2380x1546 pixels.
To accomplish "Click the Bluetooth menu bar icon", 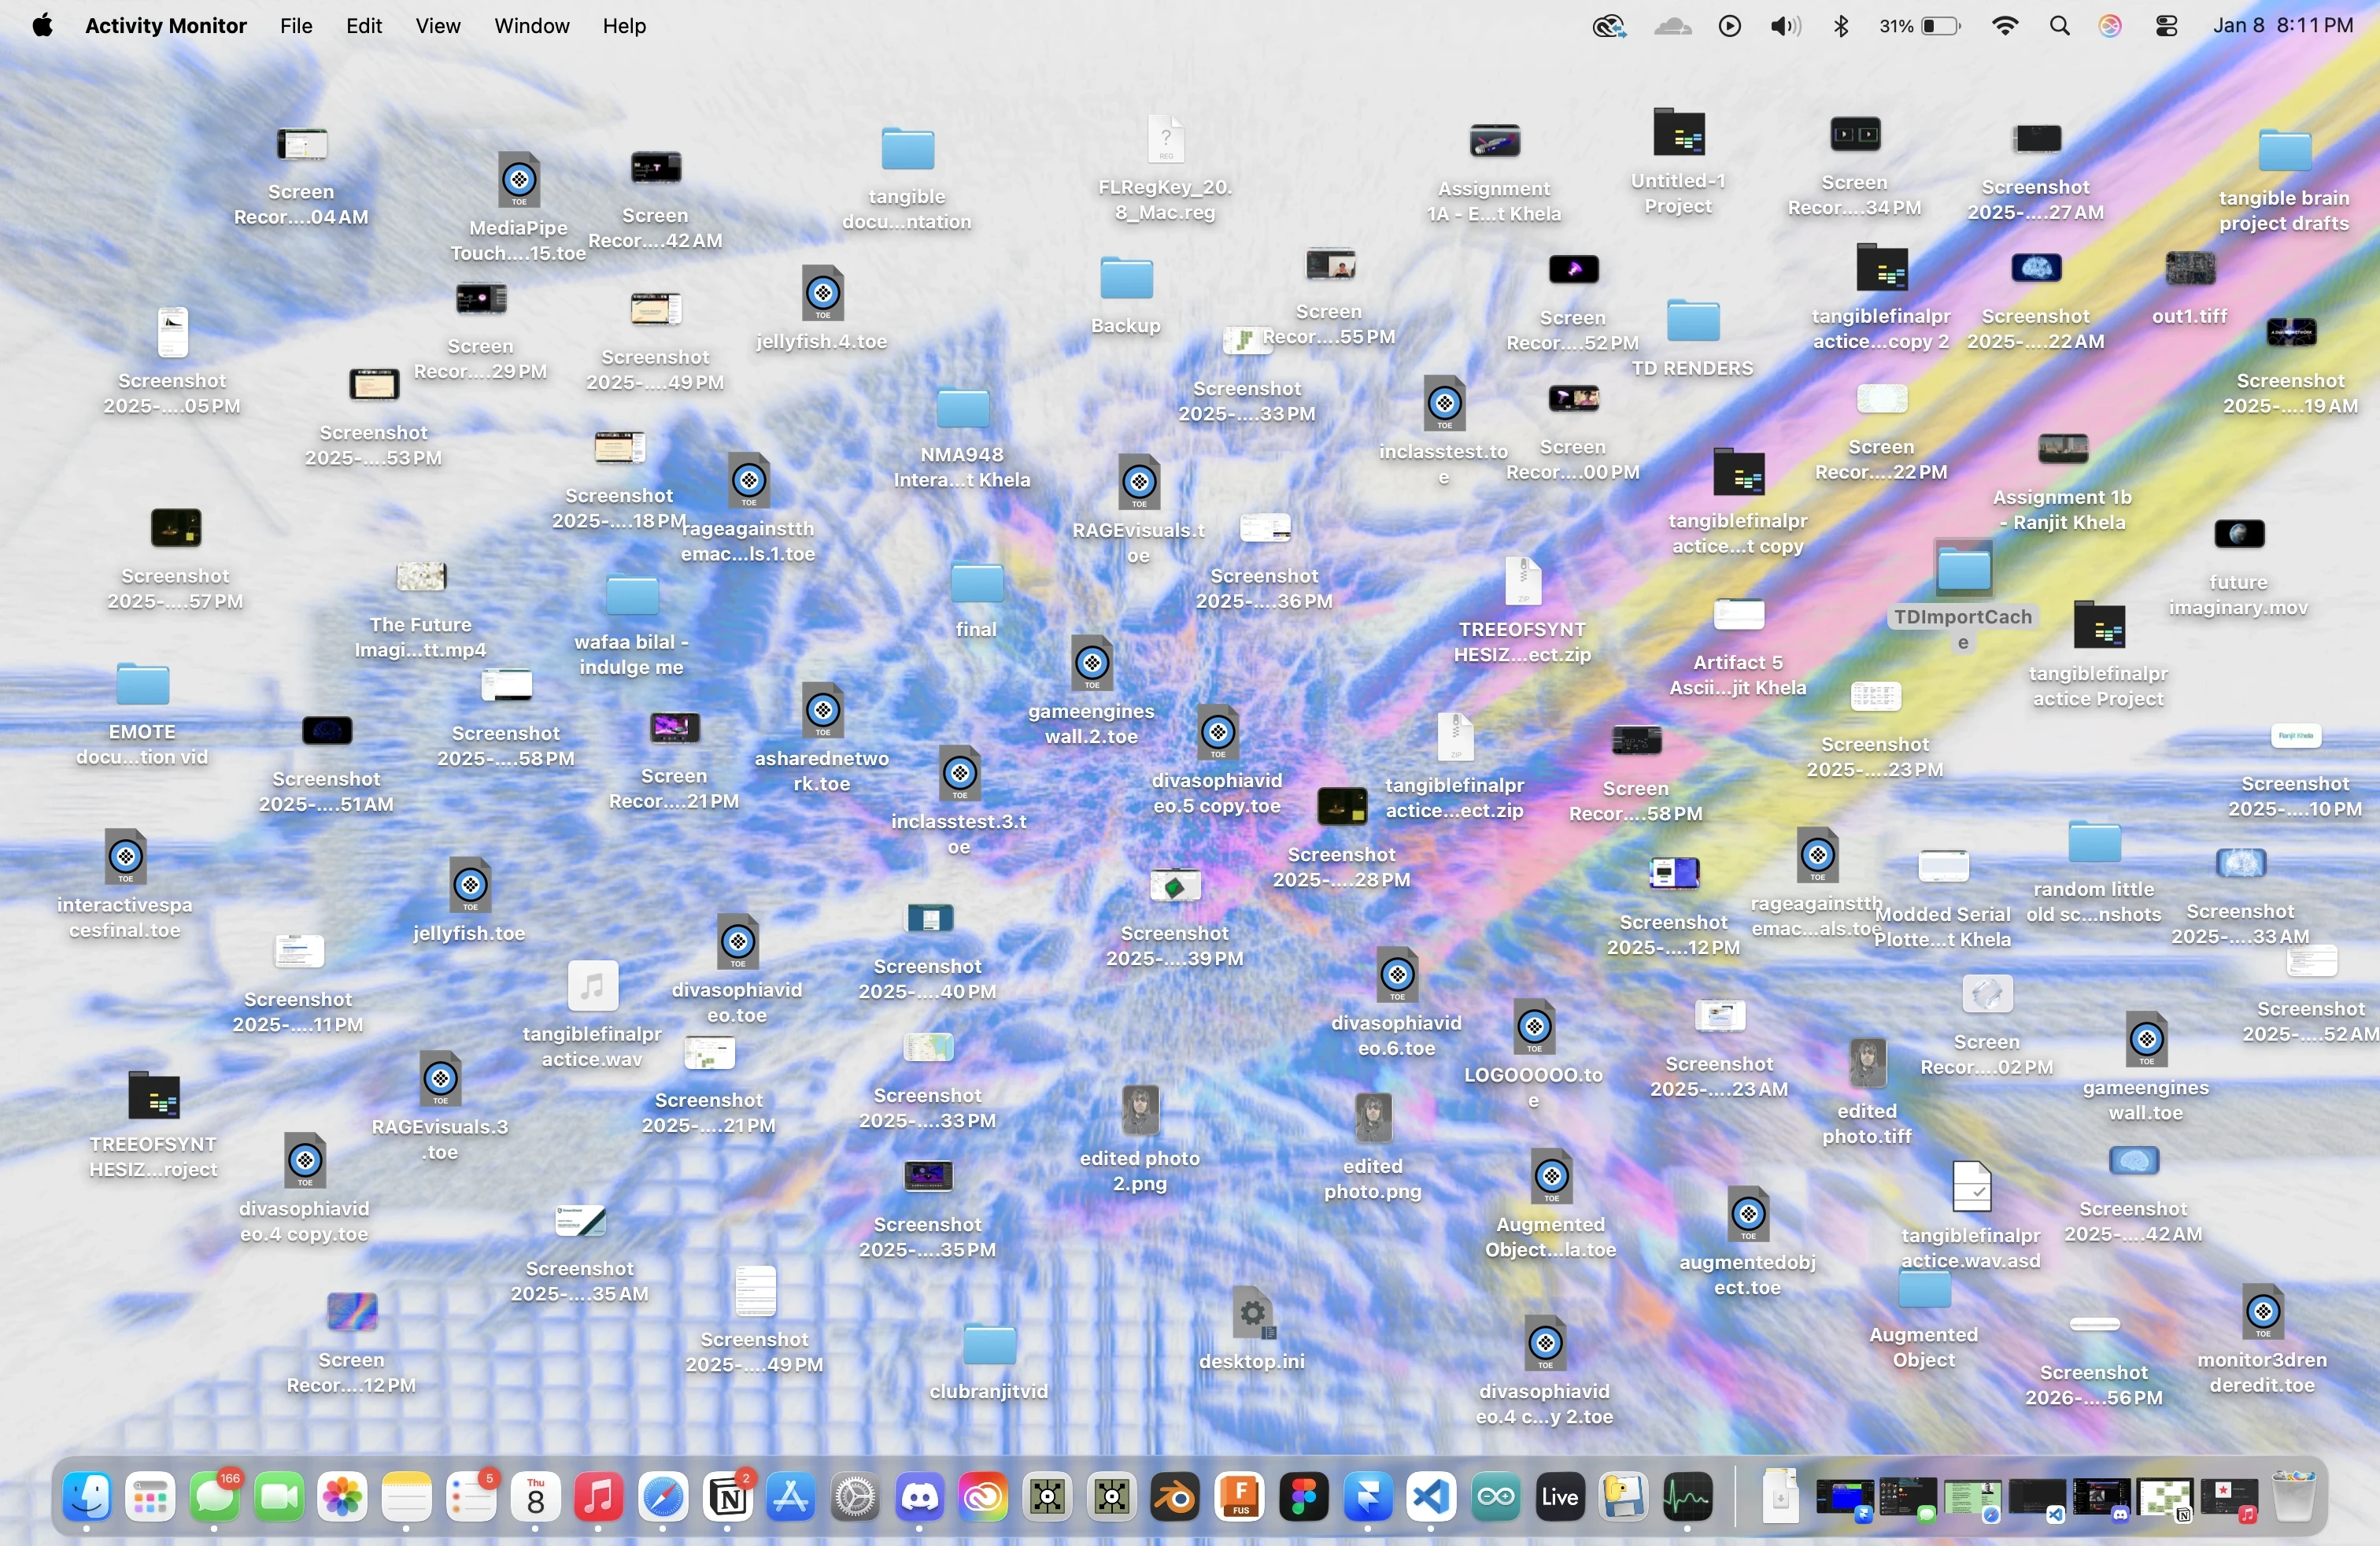I will pyautogui.click(x=1840, y=26).
